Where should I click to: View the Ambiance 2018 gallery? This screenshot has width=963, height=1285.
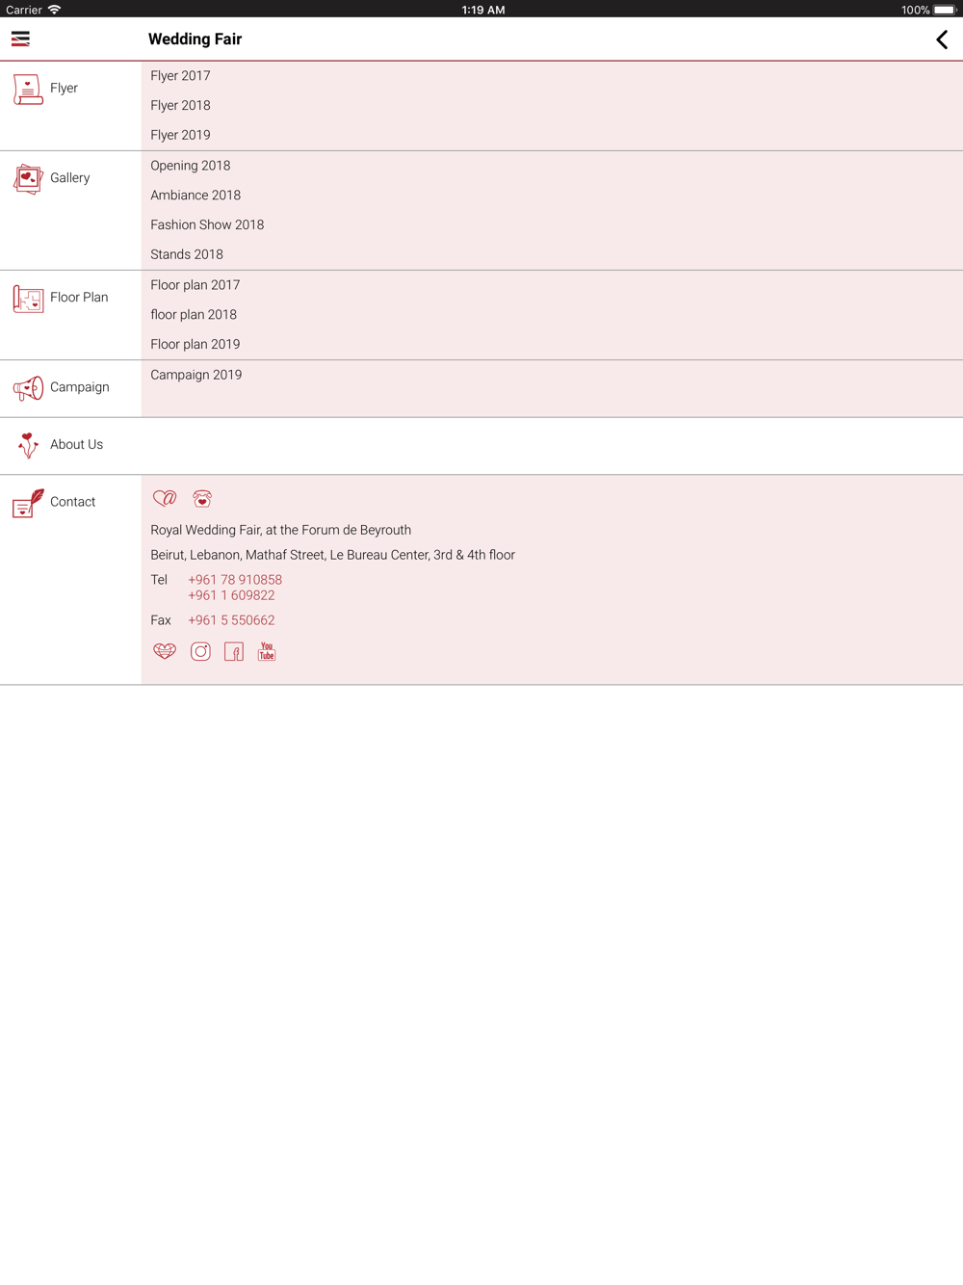click(195, 195)
